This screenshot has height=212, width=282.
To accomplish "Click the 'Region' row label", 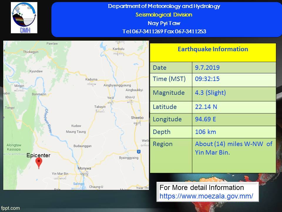I will 162,144.
